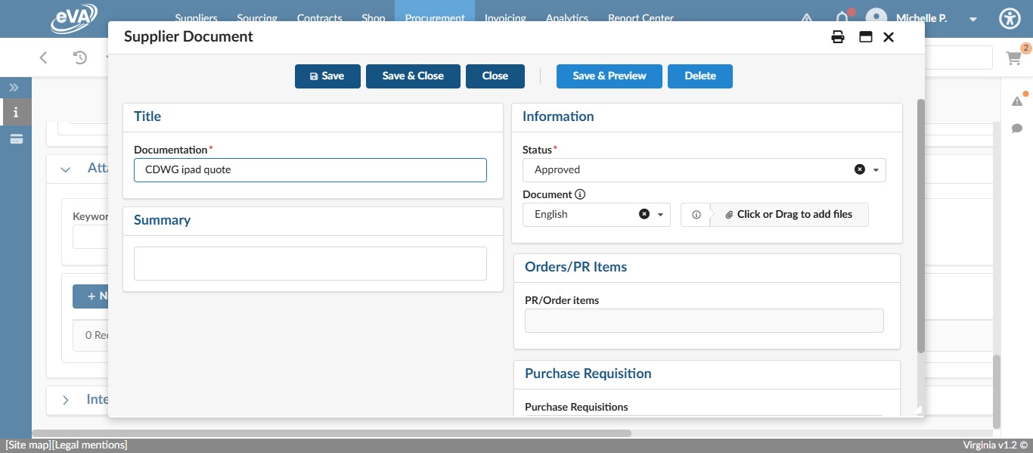This screenshot has height=453, width=1033.
Task: Click the Documentation title input field
Action: click(310, 169)
